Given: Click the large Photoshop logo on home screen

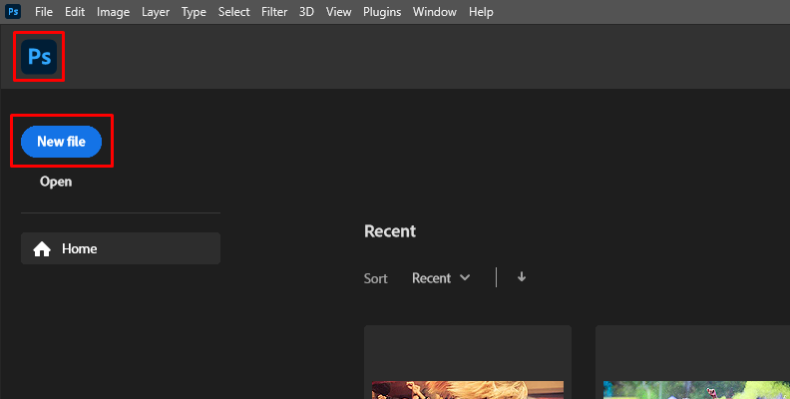Looking at the screenshot, I should [39, 57].
